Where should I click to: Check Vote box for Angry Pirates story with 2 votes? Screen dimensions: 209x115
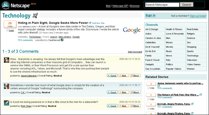pos(148,109)
